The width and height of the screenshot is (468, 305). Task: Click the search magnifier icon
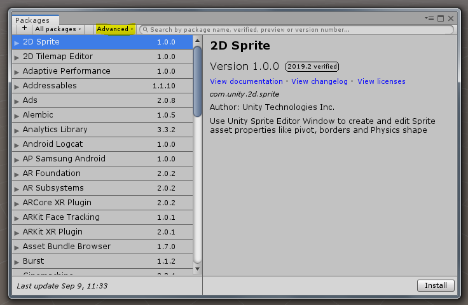coord(146,29)
